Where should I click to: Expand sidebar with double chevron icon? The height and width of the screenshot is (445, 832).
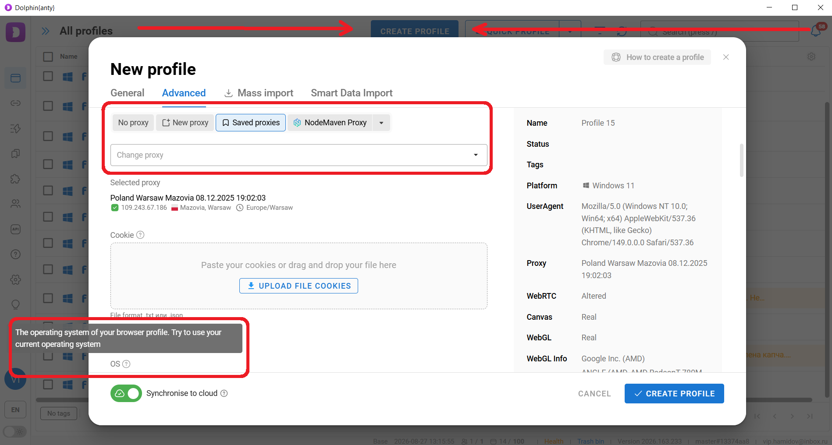(46, 31)
